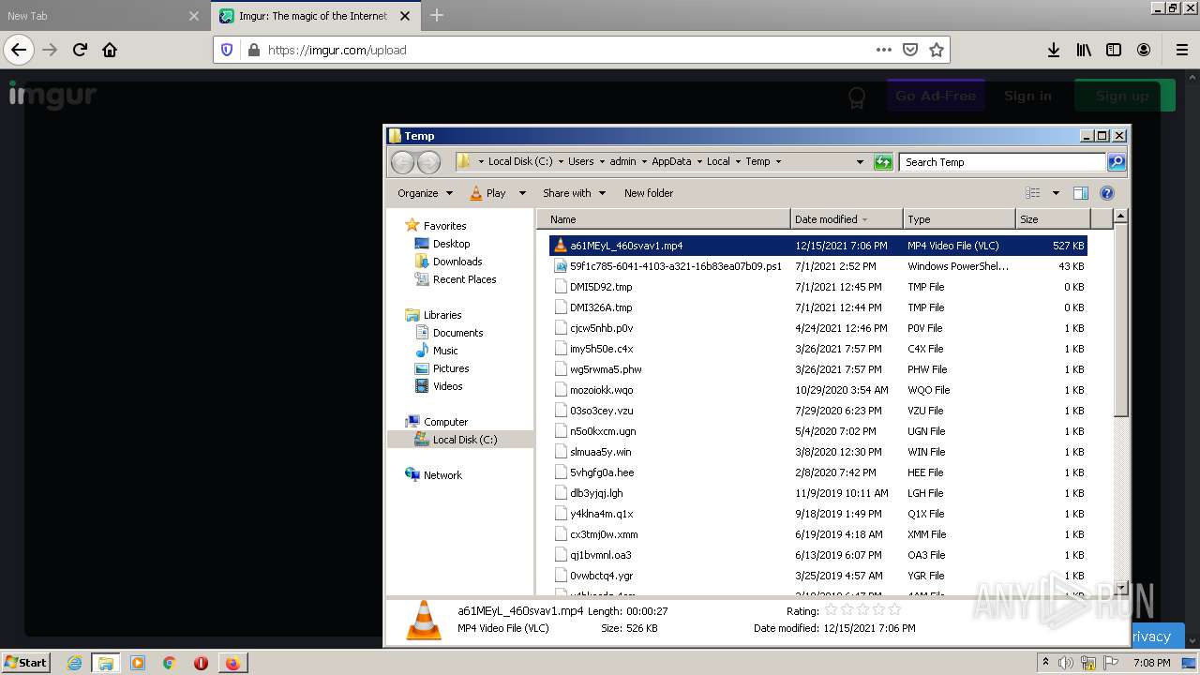Open Chrome from the taskbar
This screenshot has height=675, width=1200.
pyautogui.click(x=170, y=663)
